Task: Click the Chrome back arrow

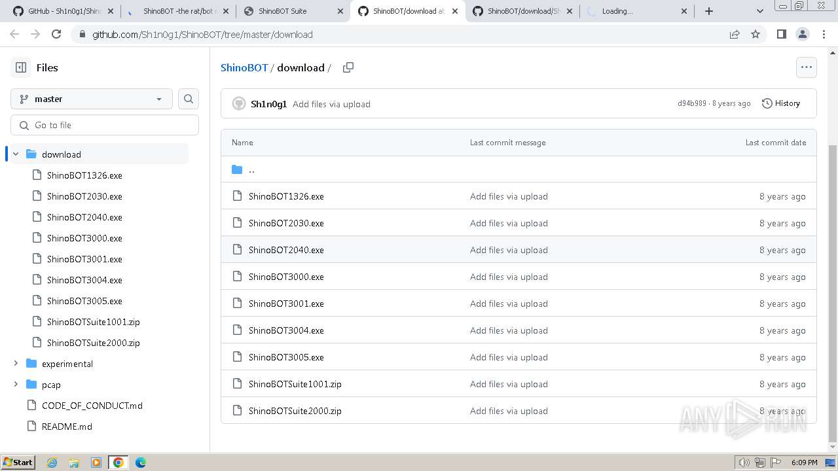Action: pos(14,34)
